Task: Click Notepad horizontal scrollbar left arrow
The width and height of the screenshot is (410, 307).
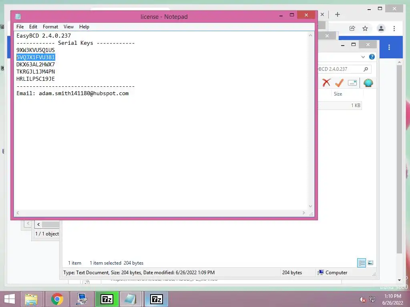Action: click(x=18, y=213)
